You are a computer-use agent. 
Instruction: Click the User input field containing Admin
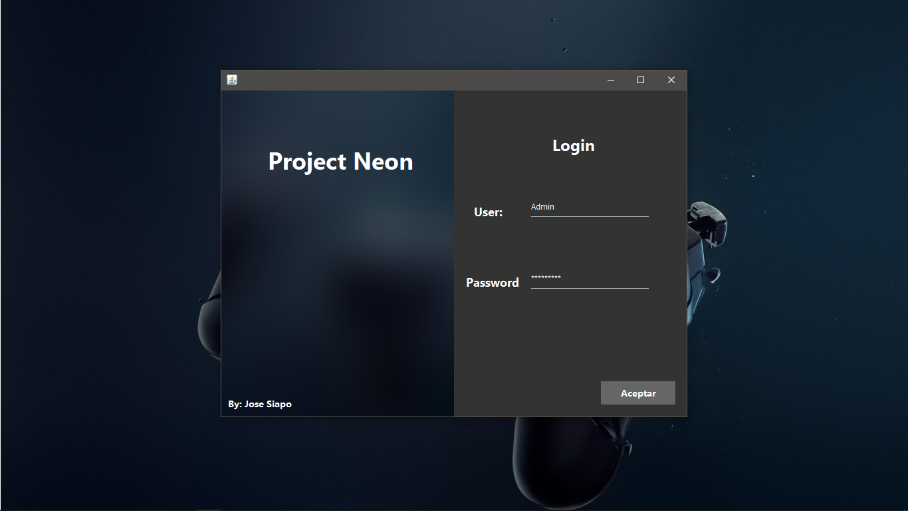(589, 207)
